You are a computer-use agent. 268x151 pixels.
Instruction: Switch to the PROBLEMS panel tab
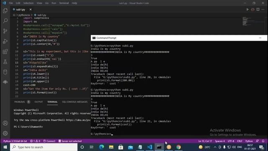(x=20, y=102)
